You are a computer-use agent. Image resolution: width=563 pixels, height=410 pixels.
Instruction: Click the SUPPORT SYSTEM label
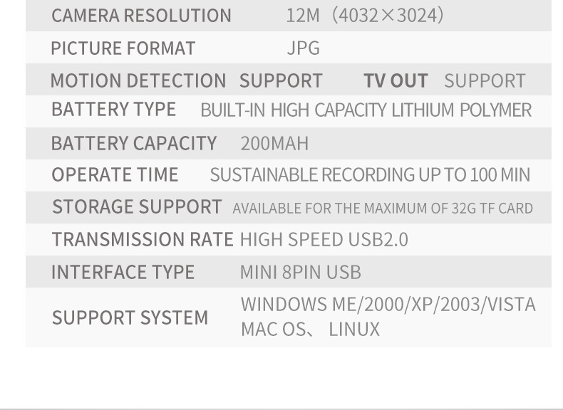[x=130, y=317]
